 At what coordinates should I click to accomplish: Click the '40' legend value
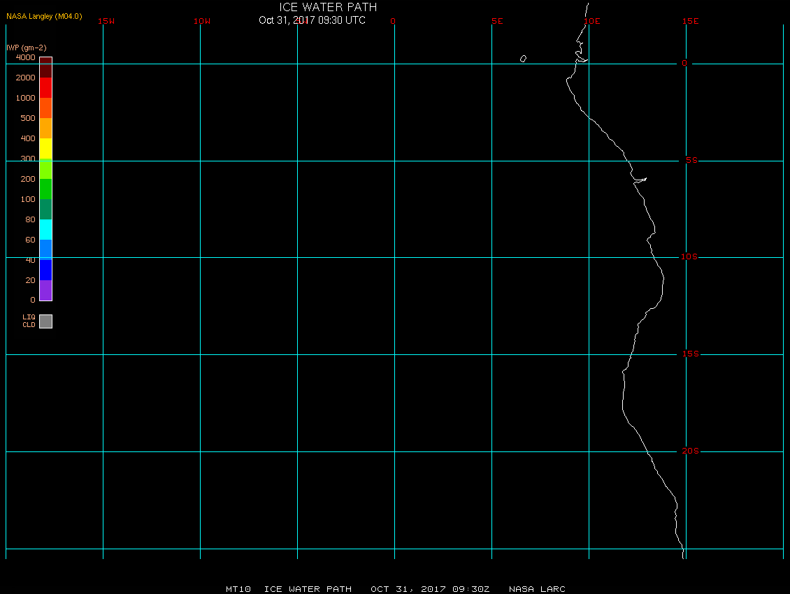[31, 260]
